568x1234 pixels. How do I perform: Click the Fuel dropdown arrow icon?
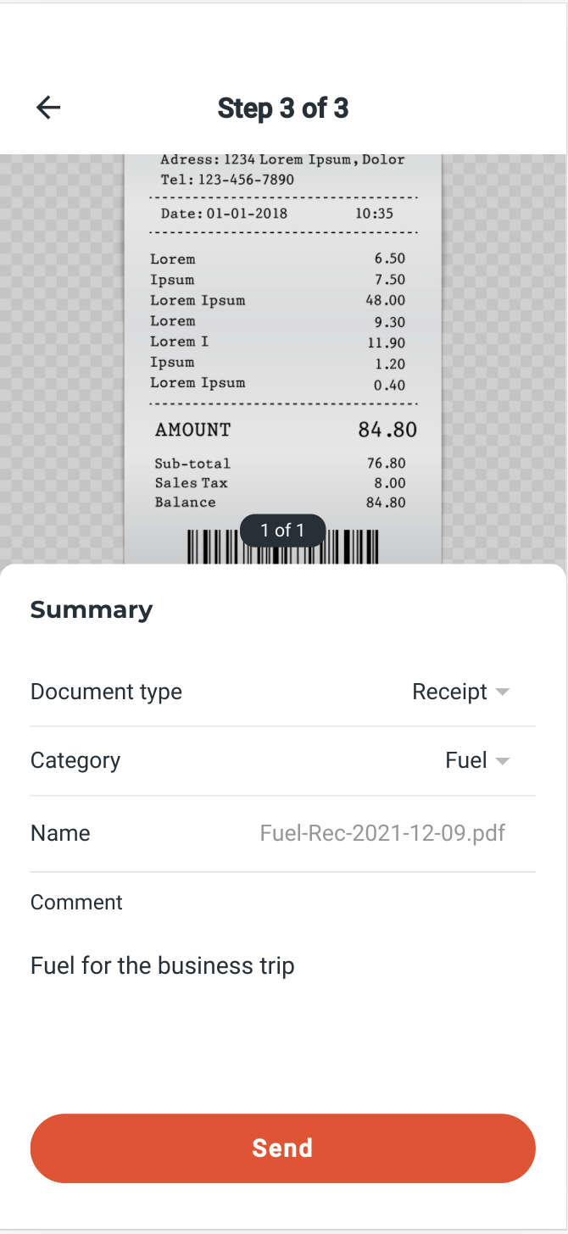[x=502, y=761]
